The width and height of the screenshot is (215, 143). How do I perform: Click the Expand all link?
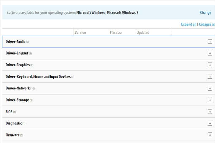[189, 24]
